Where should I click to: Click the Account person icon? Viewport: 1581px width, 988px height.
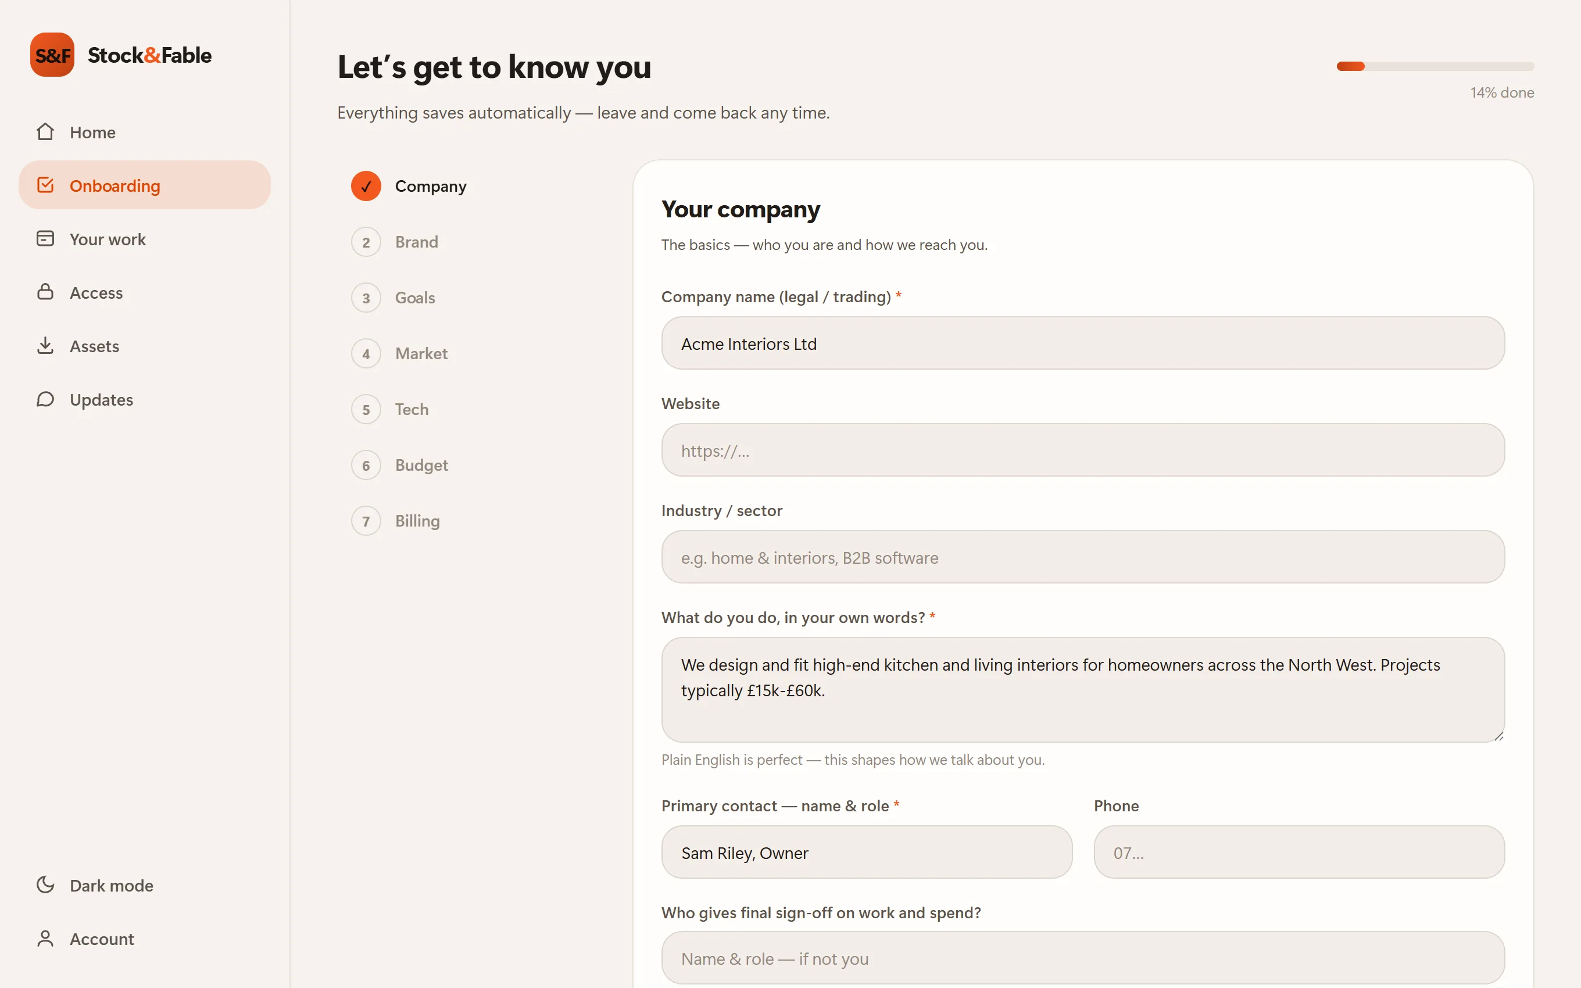45,939
